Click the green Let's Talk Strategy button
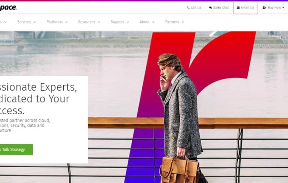This screenshot has height=183, width=288. click(x=16, y=149)
